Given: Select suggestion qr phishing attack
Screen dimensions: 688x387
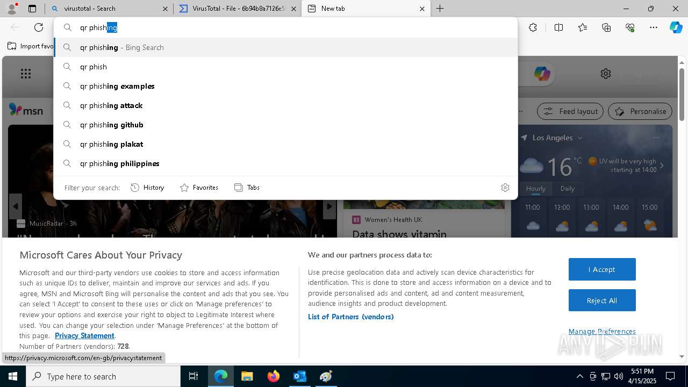Looking at the screenshot, I should pos(285,105).
